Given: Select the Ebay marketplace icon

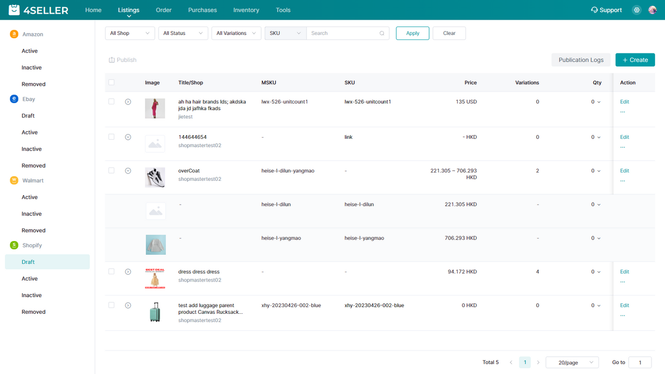Looking at the screenshot, I should coord(14,99).
